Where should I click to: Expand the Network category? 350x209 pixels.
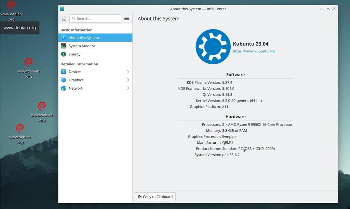click(95, 88)
